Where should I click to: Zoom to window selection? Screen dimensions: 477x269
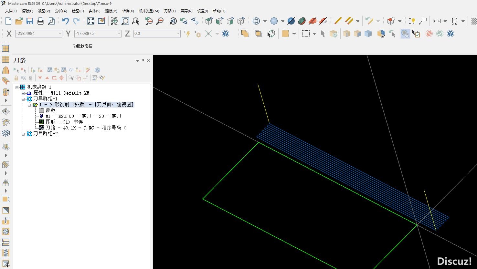[114, 21]
